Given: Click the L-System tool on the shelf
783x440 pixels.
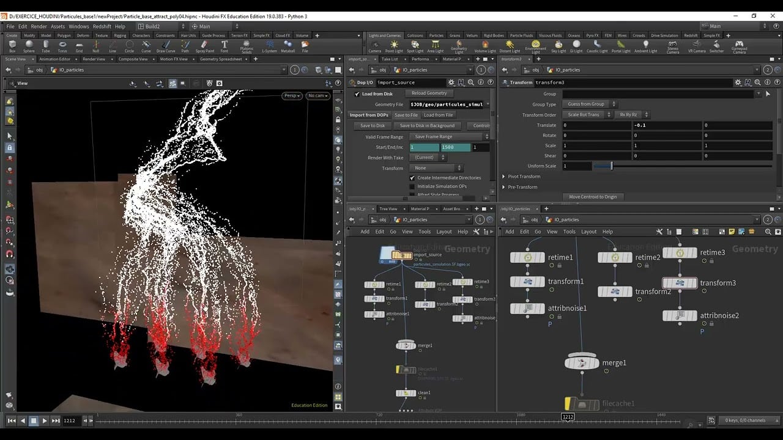Looking at the screenshot, I should pyautogui.click(x=270, y=45).
